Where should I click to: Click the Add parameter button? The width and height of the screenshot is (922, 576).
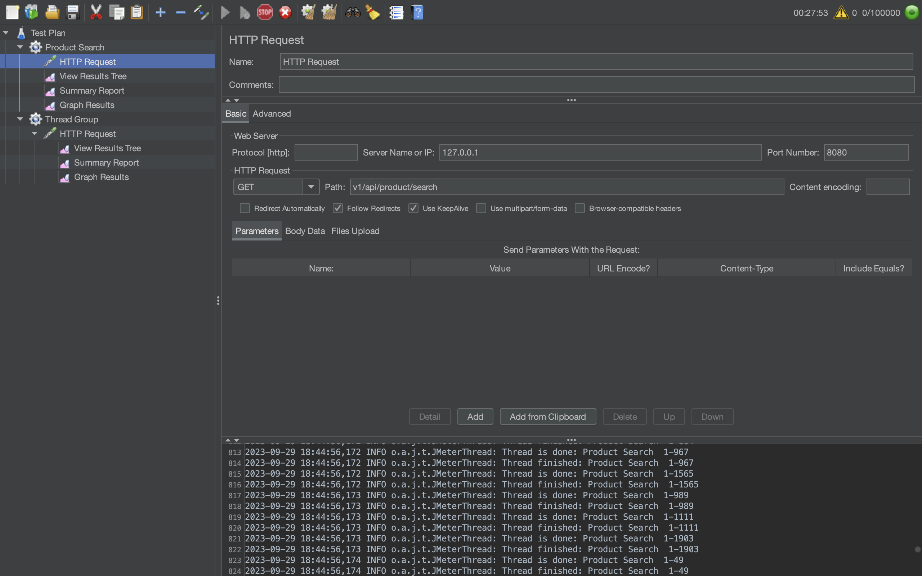475,417
